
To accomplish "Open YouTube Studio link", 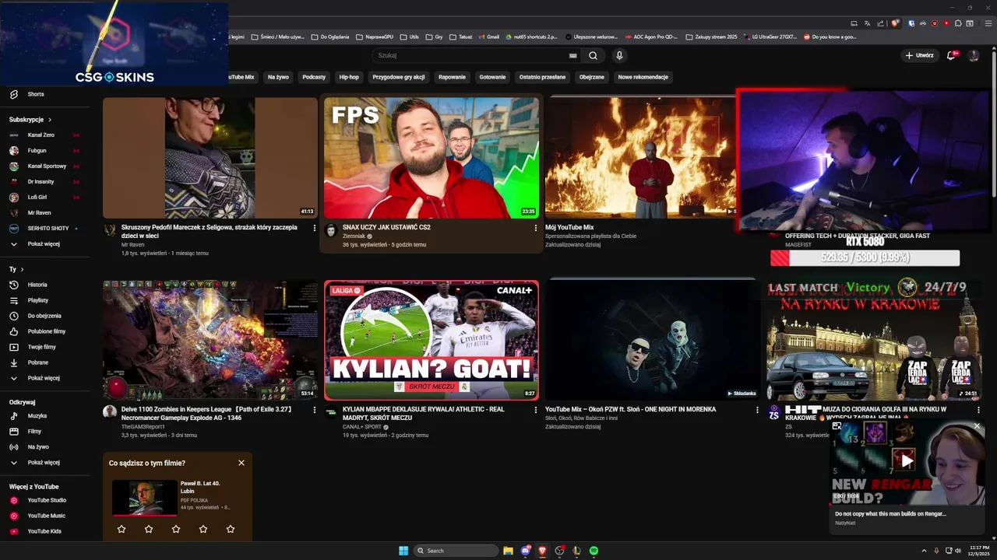I will pyautogui.click(x=47, y=500).
